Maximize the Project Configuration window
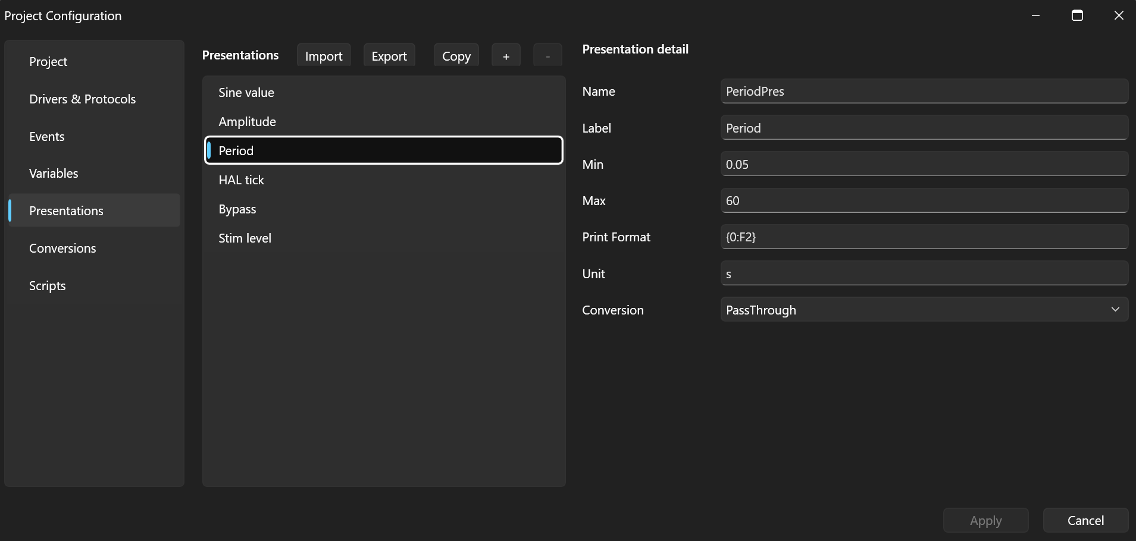Image resolution: width=1136 pixels, height=541 pixels. coord(1077,15)
